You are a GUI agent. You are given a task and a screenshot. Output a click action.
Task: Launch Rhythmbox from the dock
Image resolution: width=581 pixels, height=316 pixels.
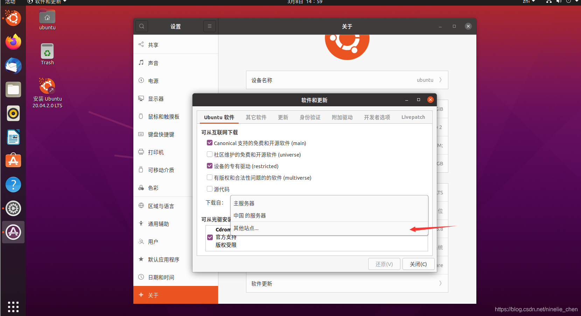(13, 113)
